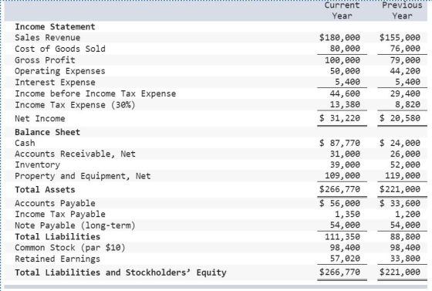The width and height of the screenshot is (432, 291).
Task: Select the 57,020 Retained Earnings value
Action: (x=345, y=259)
